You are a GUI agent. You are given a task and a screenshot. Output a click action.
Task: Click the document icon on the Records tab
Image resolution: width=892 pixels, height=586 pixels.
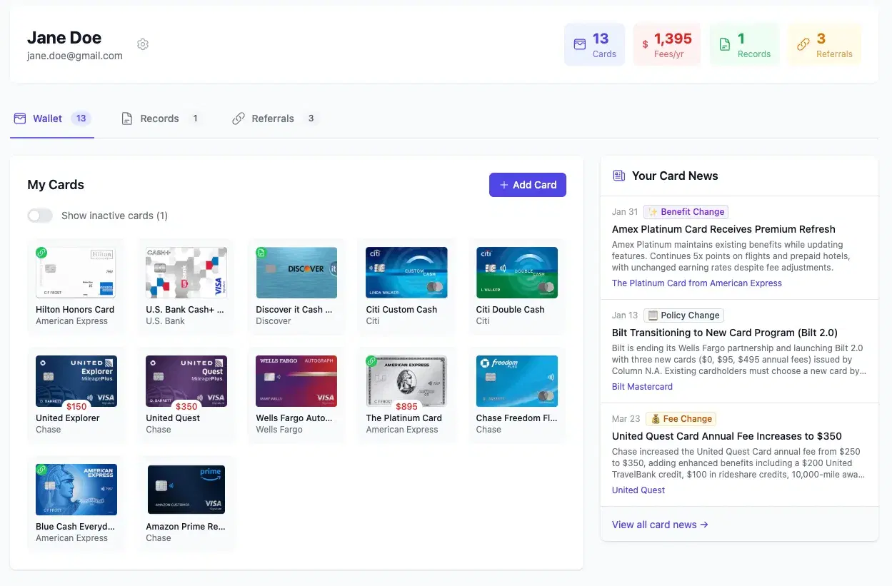pos(128,118)
